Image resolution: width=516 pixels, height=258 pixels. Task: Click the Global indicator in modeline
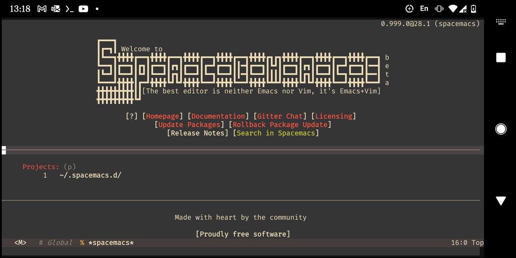59,243
